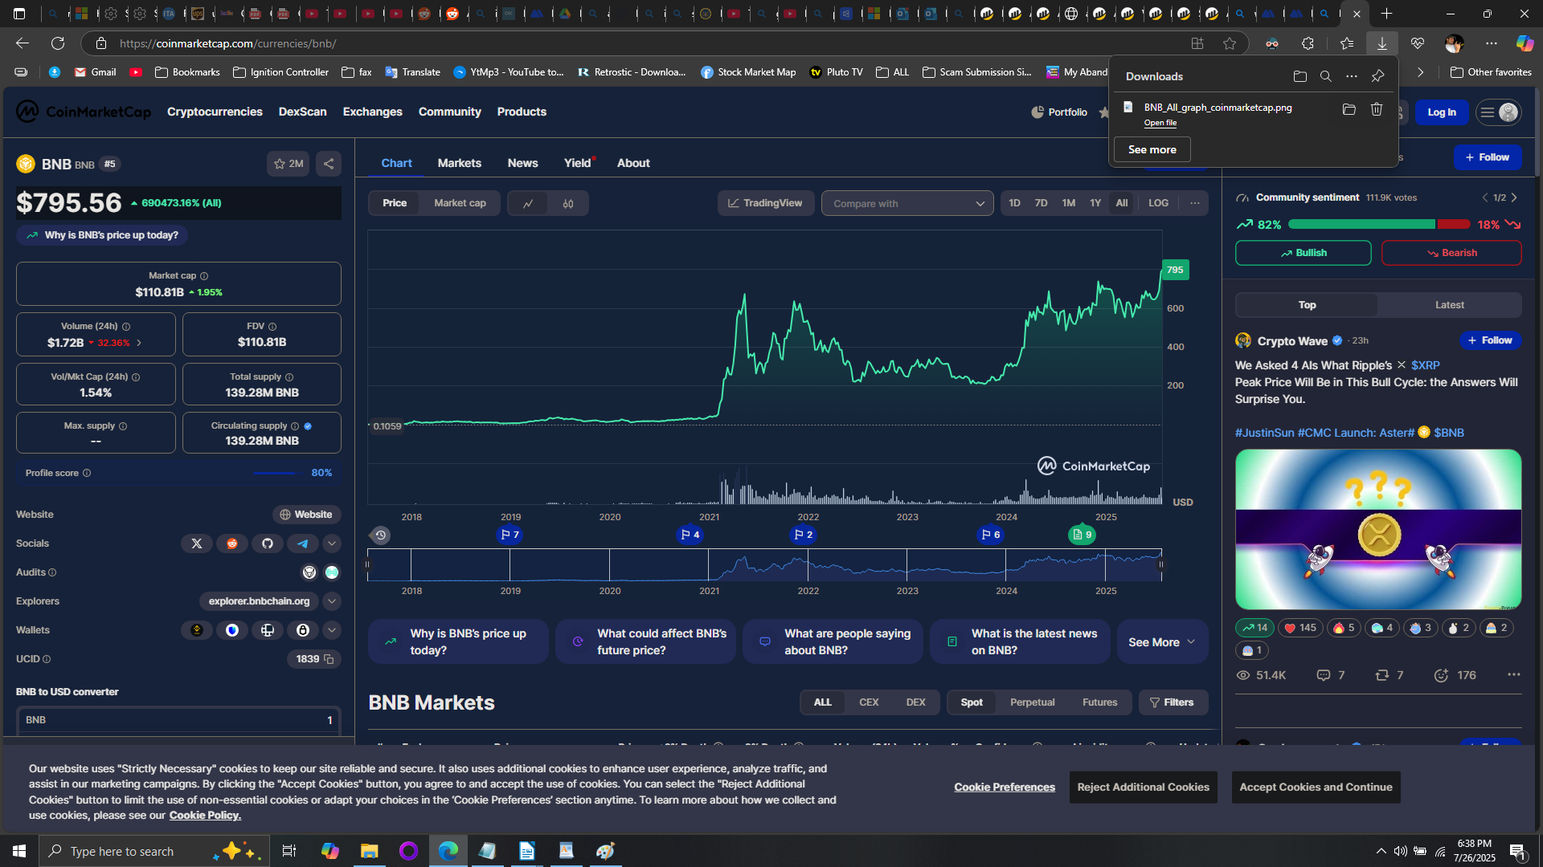Filter markets by DEX
Viewport: 1543px width, 867px height.
click(x=916, y=702)
